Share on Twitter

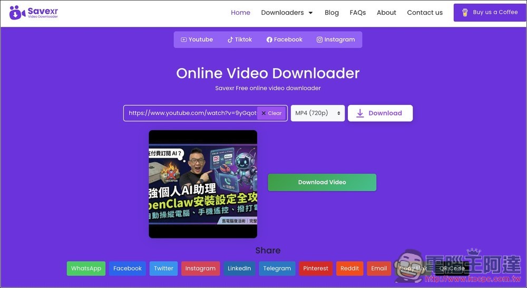[163, 269]
